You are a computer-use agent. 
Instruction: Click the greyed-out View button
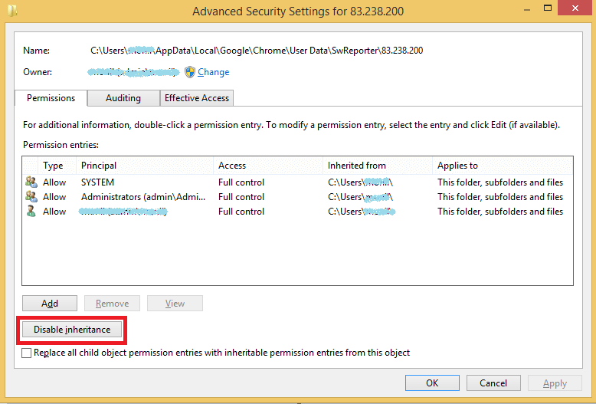coord(175,303)
